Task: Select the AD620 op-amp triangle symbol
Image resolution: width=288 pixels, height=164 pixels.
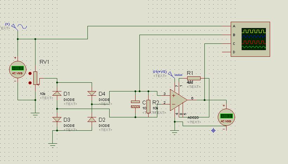Action: (178, 100)
